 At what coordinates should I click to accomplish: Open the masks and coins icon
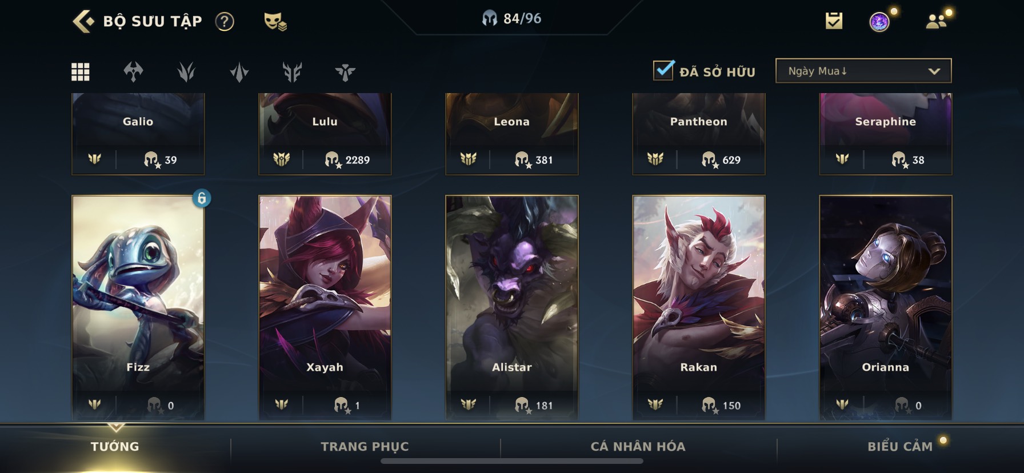(x=275, y=22)
